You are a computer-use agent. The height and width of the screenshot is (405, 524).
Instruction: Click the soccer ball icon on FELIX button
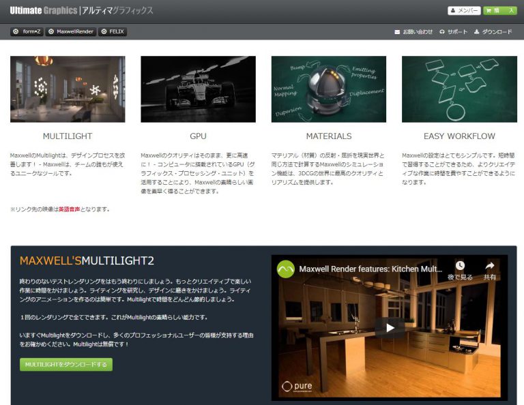[x=104, y=31]
